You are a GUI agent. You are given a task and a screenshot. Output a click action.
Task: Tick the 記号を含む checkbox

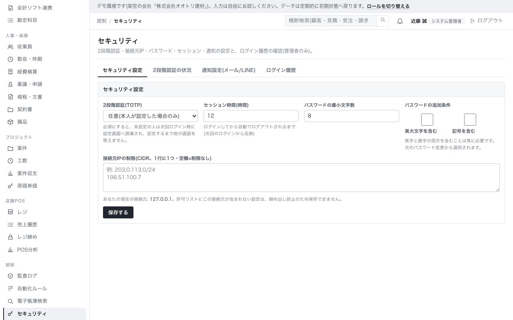470,120
